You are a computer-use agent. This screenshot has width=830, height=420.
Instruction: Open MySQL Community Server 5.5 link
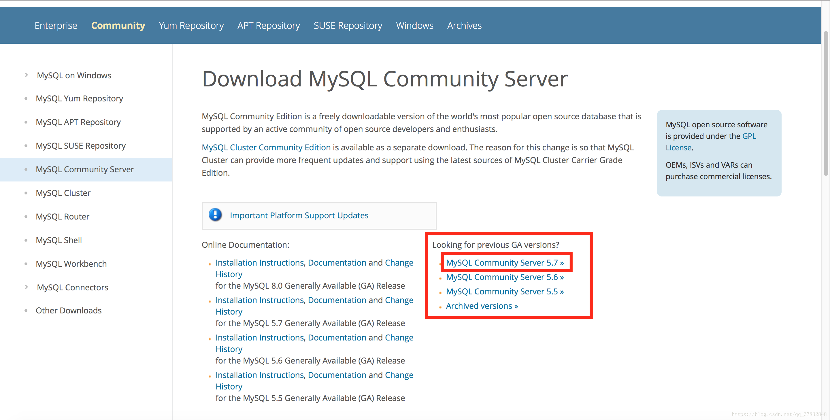[505, 292]
